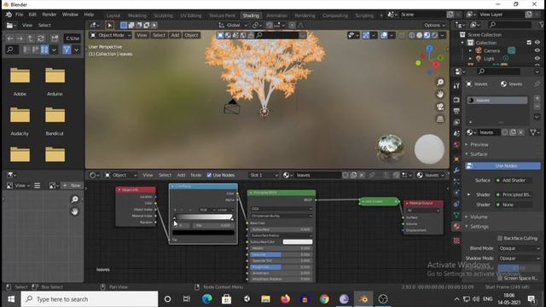The height and width of the screenshot is (307, 546).
Task: Click the file browser filter funnel icon
Action: pos(67,49)
